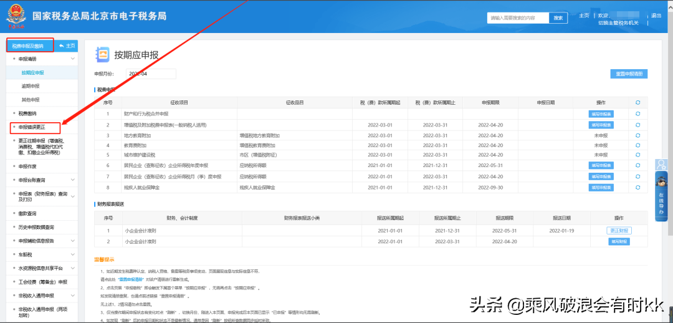This screenshot has width=673, height=323.
Task: Refresh the 残疾人就业保障金 row
Action: pyautogui.click(x=638, y=187)
